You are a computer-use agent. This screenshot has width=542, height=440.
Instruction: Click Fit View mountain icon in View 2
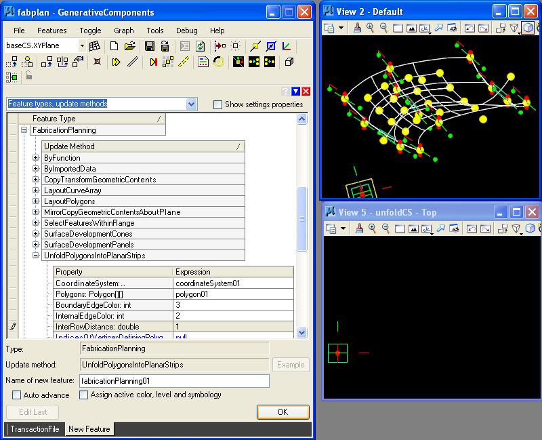click(x=411, y=28)
